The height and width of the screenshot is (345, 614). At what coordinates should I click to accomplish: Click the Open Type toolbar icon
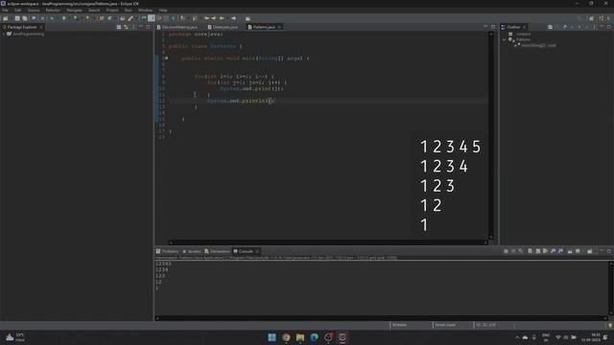click(x=123, y=18)
